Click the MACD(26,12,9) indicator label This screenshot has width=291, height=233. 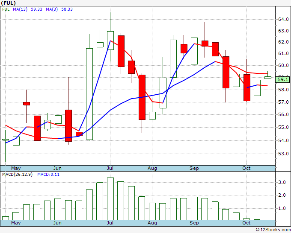click(x=17, y=175)
